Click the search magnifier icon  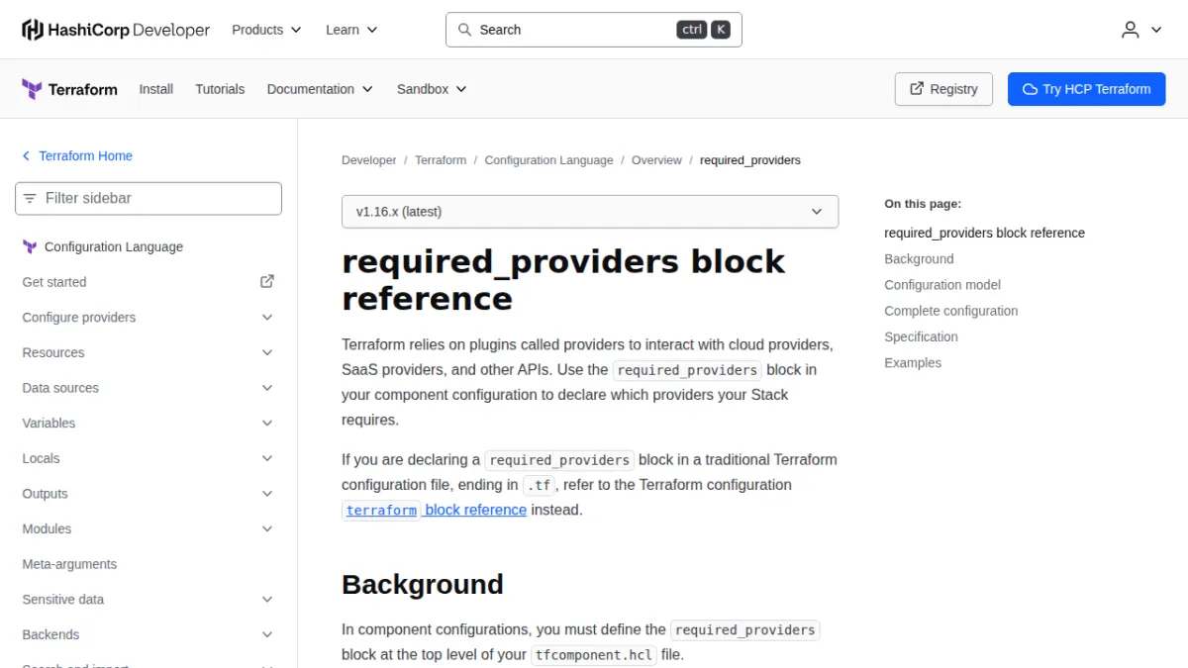[464, 30]
